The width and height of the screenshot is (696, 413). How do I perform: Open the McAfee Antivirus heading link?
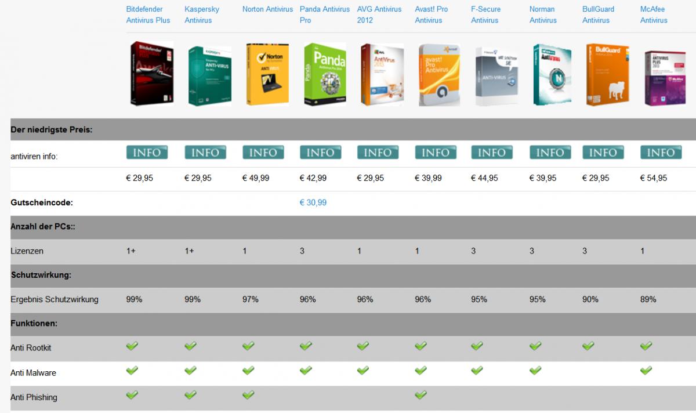coord(654,15)
